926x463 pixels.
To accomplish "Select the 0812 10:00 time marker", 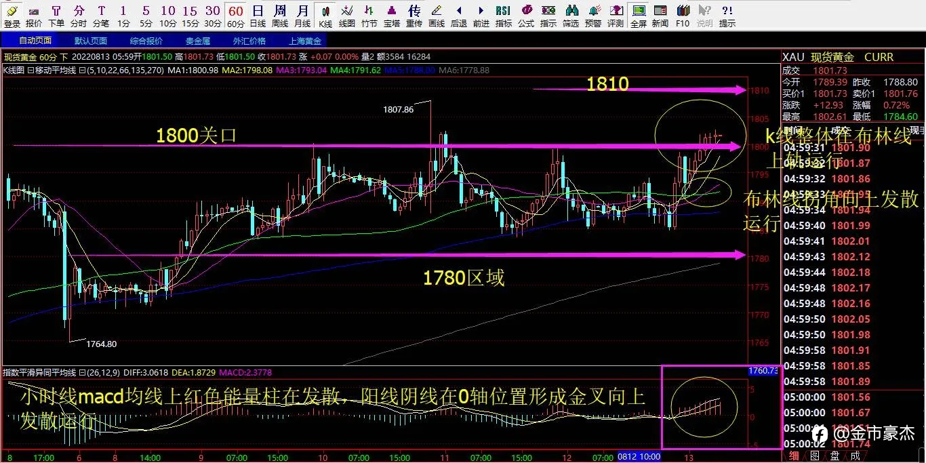I will pos(639,457).
